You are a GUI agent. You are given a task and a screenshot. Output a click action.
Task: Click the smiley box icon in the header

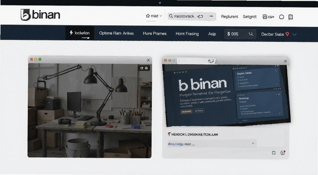pyautogui.click(x=265, y=17)
